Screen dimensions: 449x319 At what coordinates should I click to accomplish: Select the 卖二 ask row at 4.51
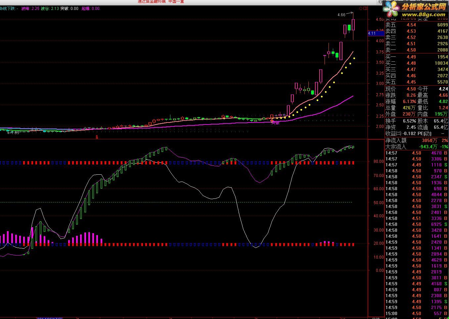pyautogui.click(x=417, y=44)
